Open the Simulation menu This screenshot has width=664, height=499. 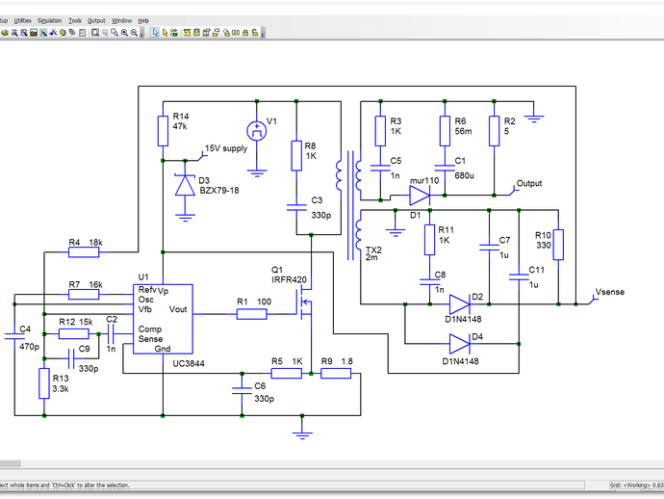click(49, 20)
